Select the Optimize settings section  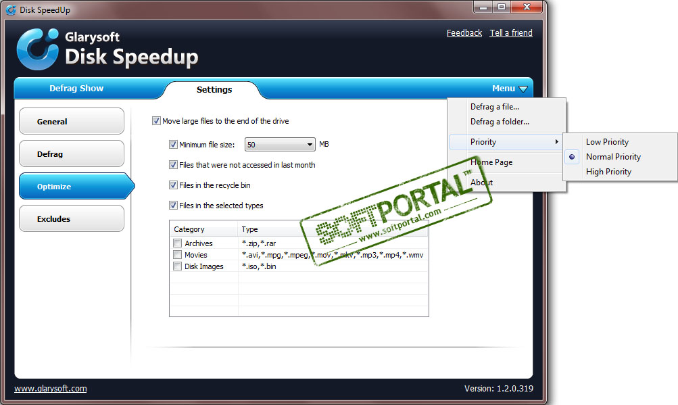click(x=76, y=187)
